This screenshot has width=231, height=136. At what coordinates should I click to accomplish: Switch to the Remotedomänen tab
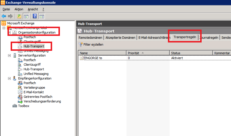(x=90, y=38)
